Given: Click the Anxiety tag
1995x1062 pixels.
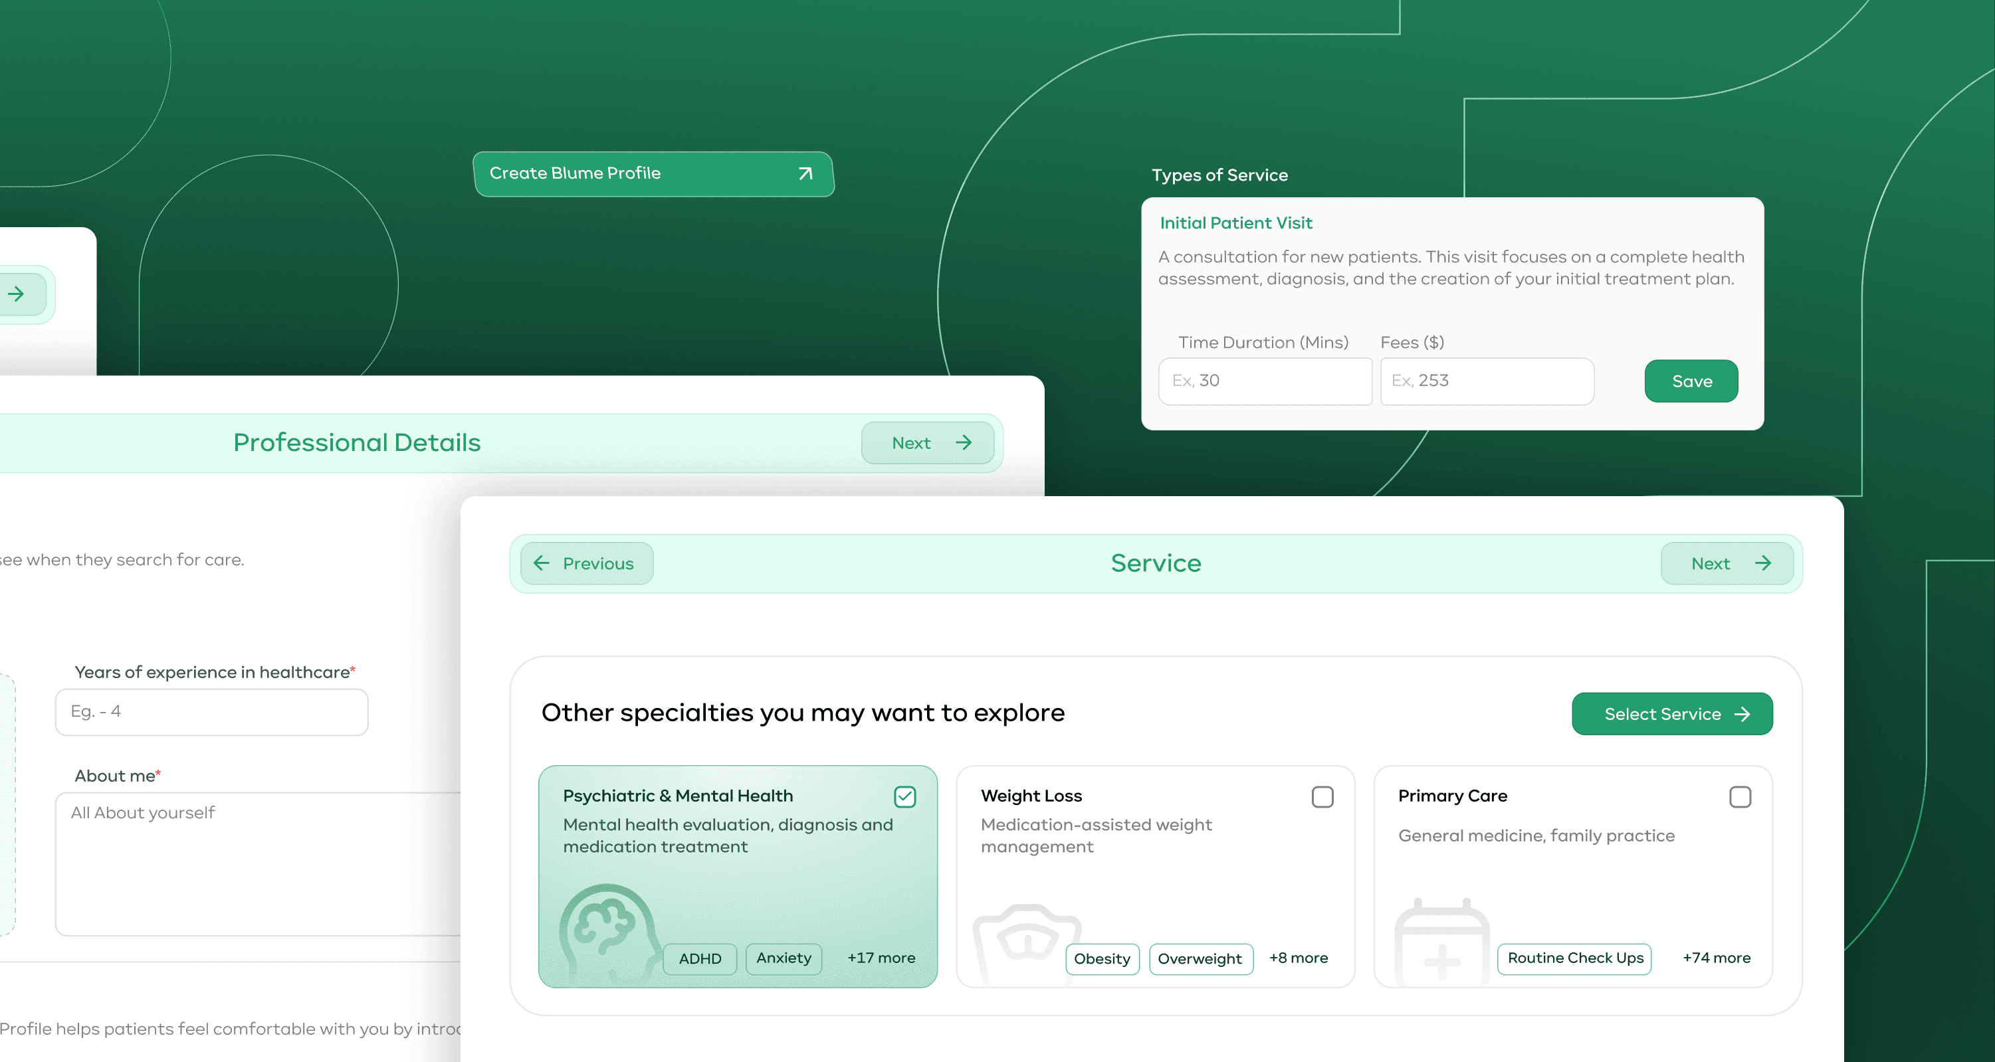Looking at the screenshot, I should click(x=783, y=958).
